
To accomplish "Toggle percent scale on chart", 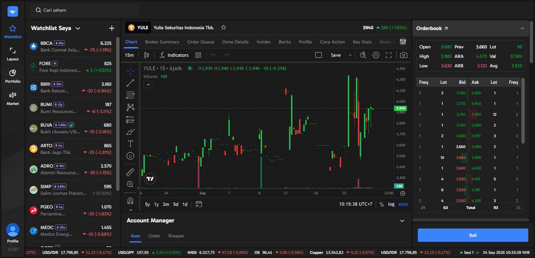I will (x=381, y=204).
